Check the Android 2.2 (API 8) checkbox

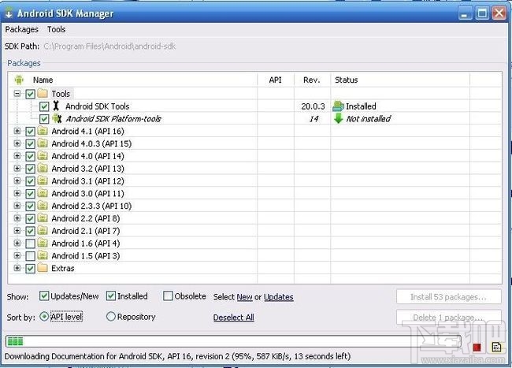(31, 218)
